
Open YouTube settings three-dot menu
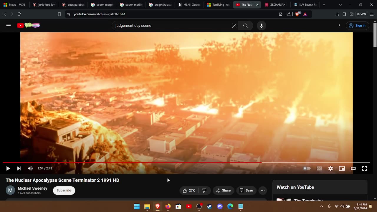click(x=339, y=26)
